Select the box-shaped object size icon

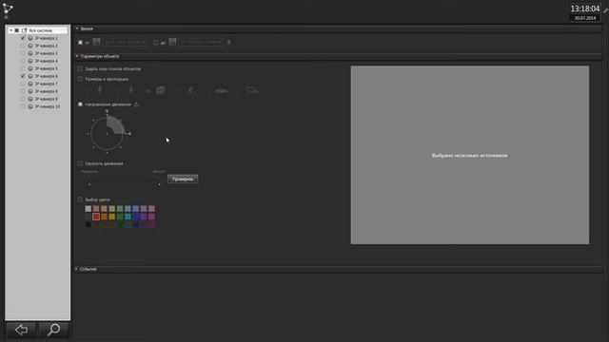(x=161, y=90)
